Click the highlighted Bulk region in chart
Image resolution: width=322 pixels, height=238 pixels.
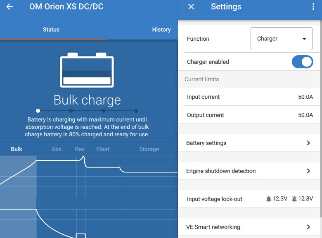[x=18, y=197]
